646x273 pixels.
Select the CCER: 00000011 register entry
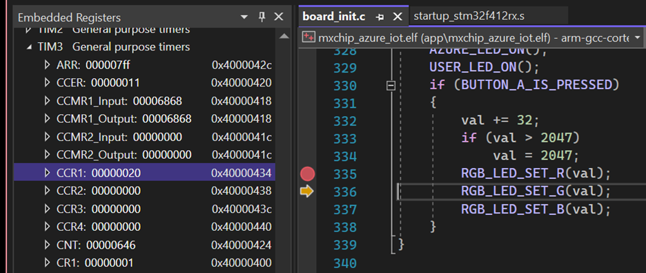tap(98, 83)
